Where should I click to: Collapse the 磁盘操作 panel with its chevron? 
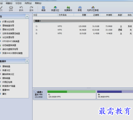pos(27,61)
